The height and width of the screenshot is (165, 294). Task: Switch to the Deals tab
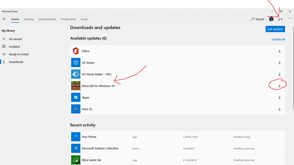[84, 19]
